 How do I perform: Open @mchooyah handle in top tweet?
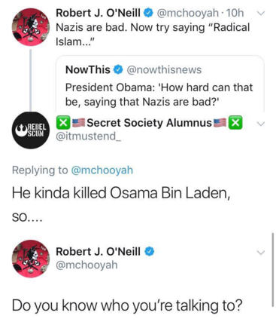click(x=187, y=13)
